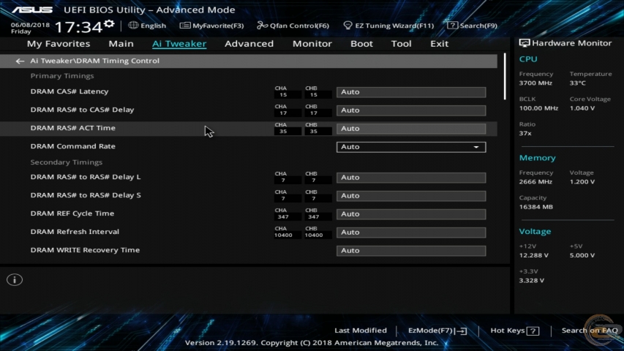The image size is (624, 351).
Task: Open the Monitor tab
Action: pos(312,44)
